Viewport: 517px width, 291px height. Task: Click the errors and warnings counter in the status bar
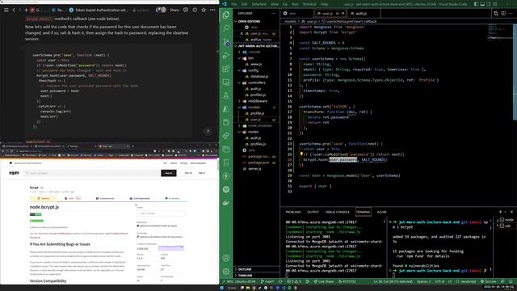pos(294,281)
